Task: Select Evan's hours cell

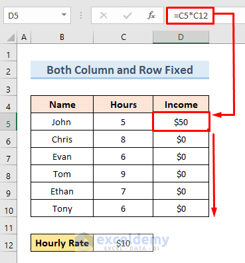Action: pos(123,156)
